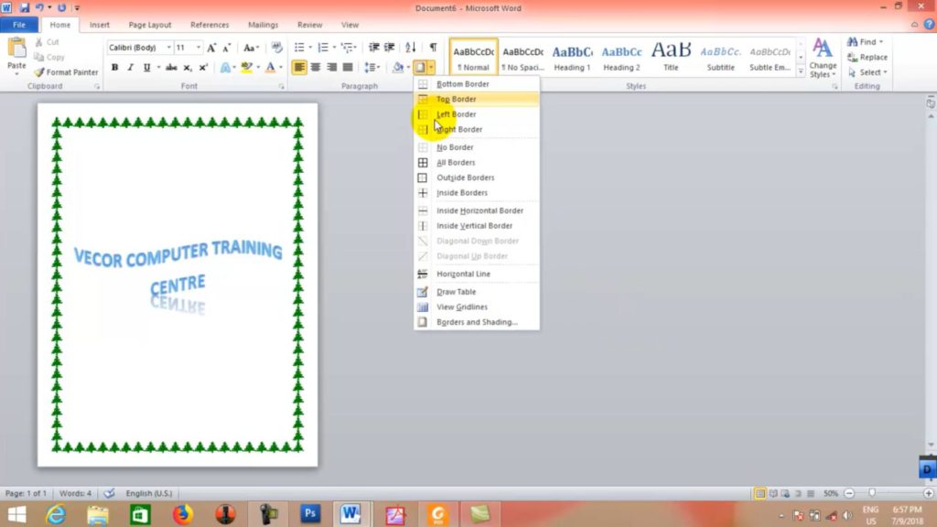Open the References tab
Screen dimensions: 937x527
pos(210,25)
